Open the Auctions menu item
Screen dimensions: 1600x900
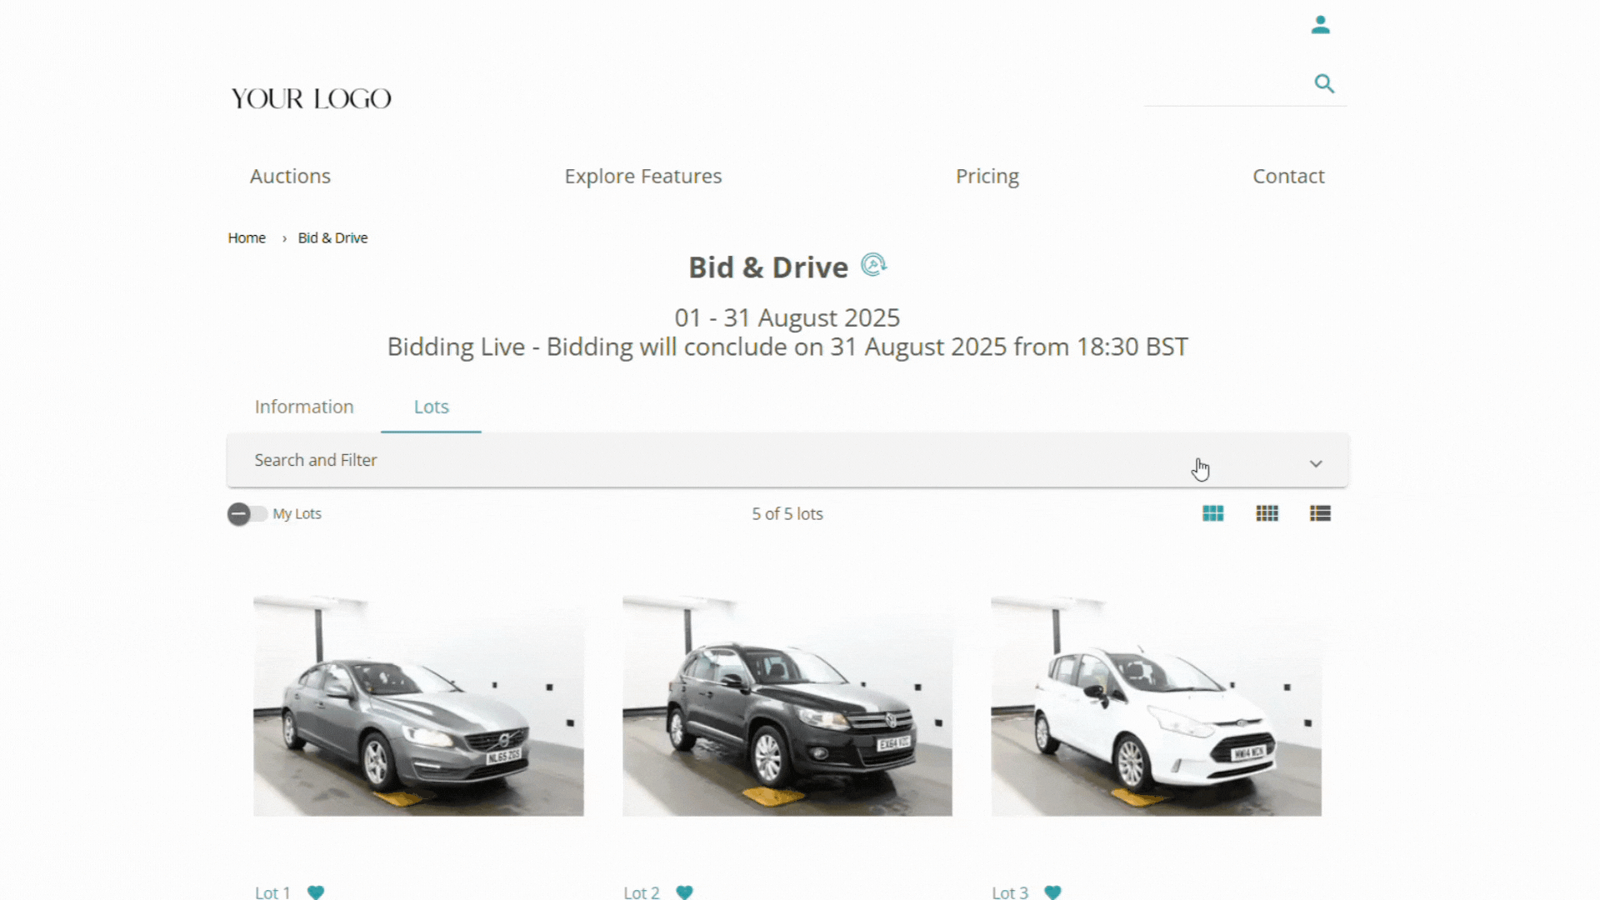290,176
